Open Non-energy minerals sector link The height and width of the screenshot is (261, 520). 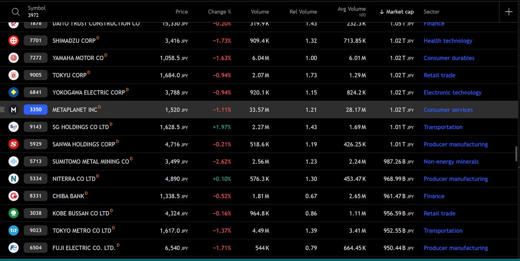451,162
